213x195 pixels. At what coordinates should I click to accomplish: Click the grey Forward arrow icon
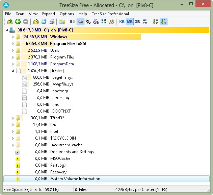(26, 22)
